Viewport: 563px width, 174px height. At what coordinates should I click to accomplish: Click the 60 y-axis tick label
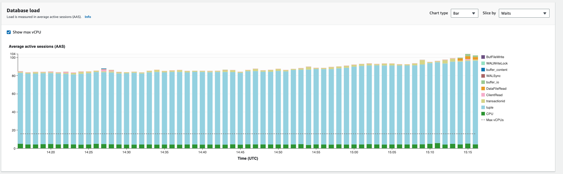(x=14, y=94)
